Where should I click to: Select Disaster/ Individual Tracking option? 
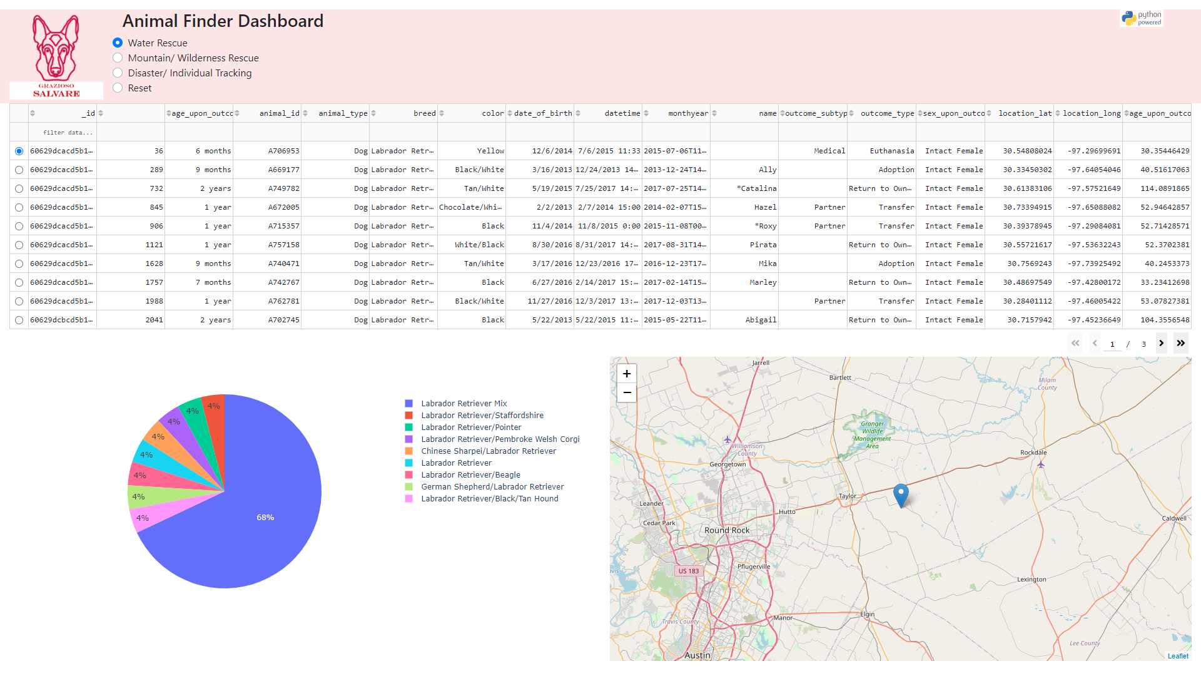point(118,73)
